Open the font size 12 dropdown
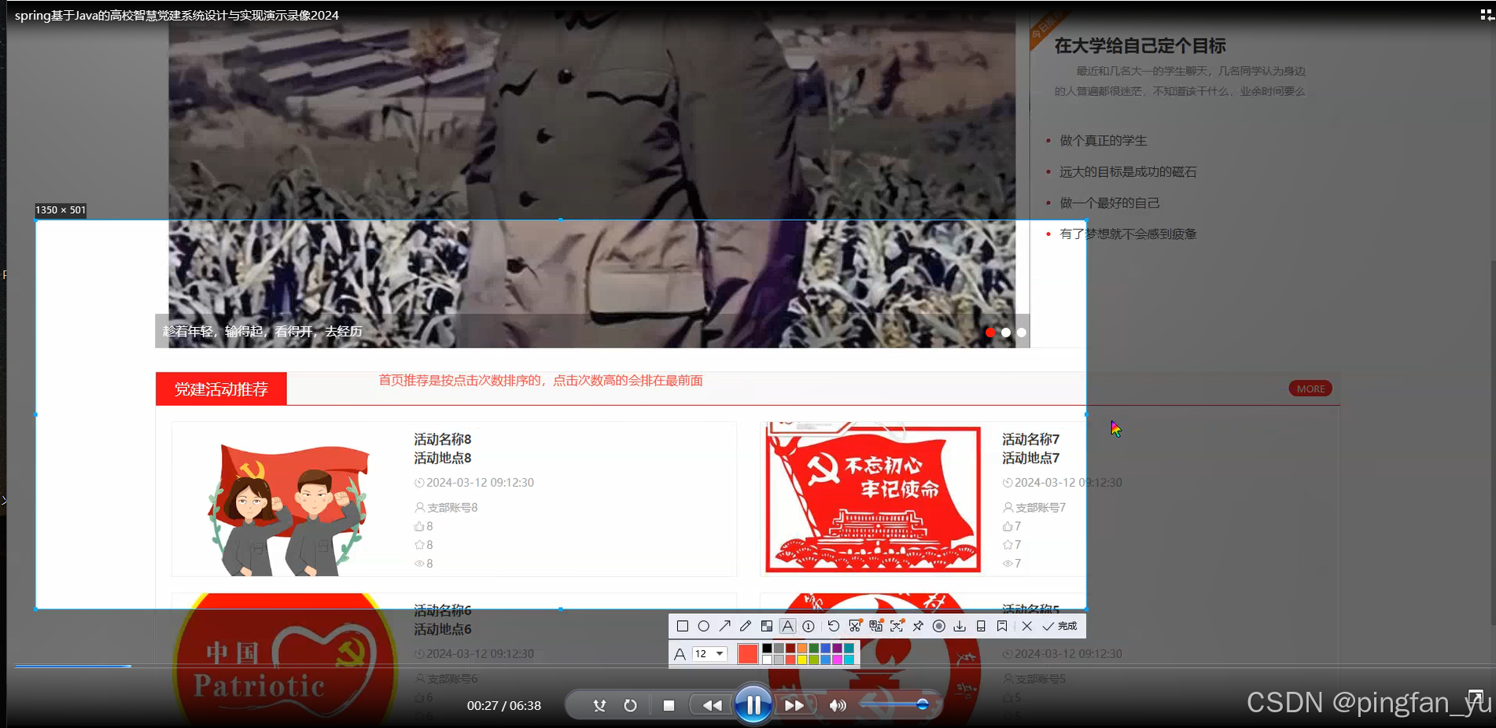 pyautogui.click(x=709, y=653)
